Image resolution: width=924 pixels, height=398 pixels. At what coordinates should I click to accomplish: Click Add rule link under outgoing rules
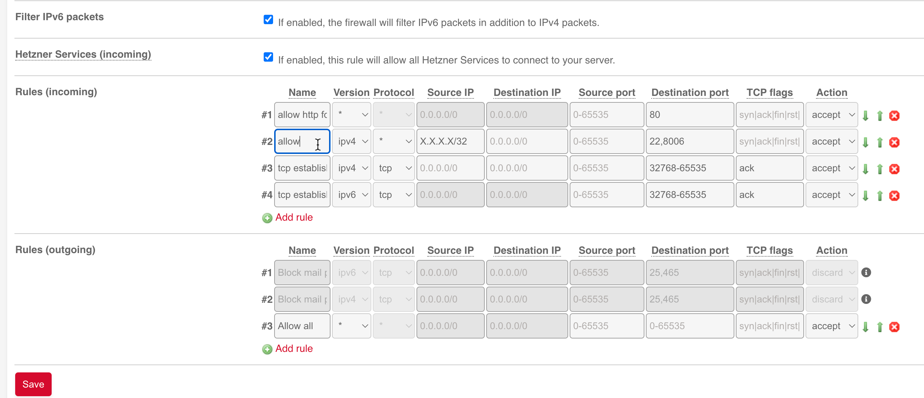294,349
